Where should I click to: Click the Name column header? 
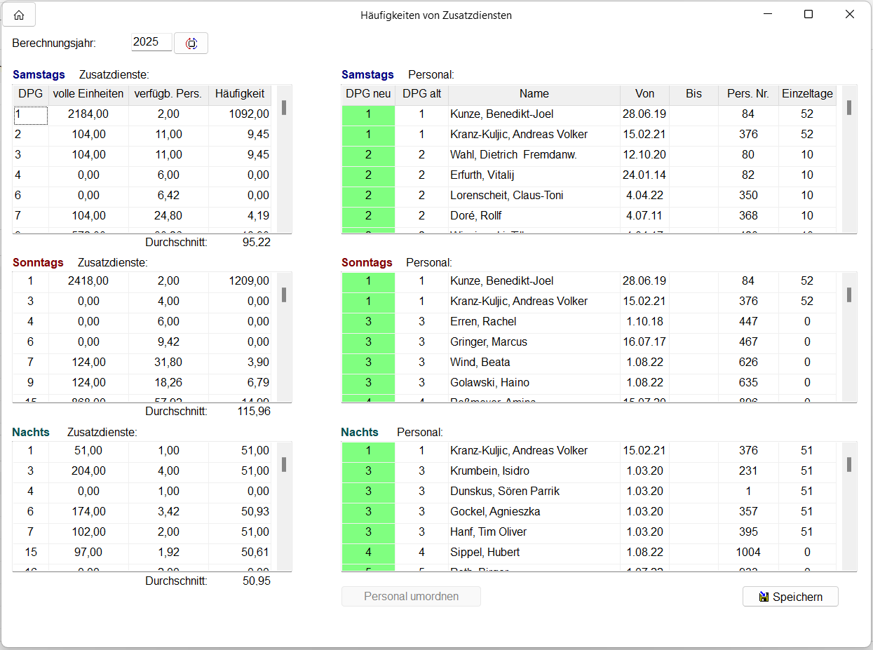(534, 94)
